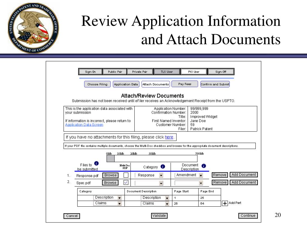Screen dimensions: 307x230
Task: Open the Sign-On tab
Action: pos(90,72)
